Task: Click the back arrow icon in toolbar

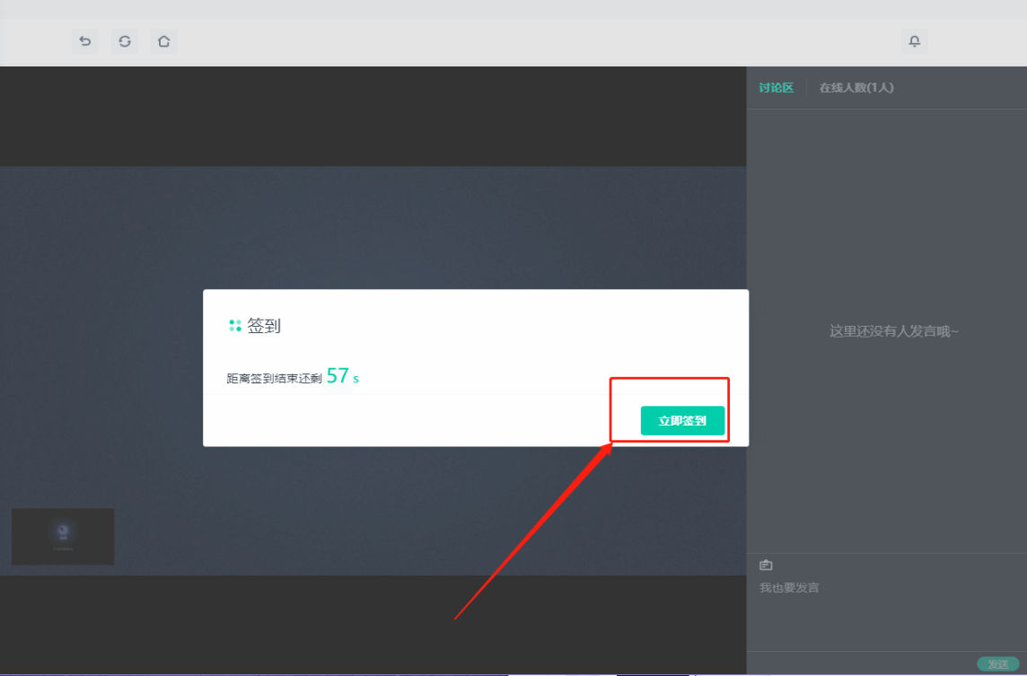Action: 85,41
